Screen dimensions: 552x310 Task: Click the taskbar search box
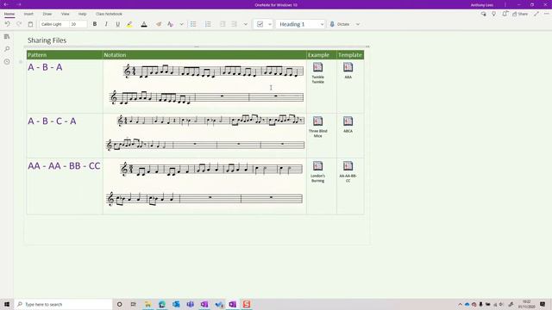tap(63, 304)
